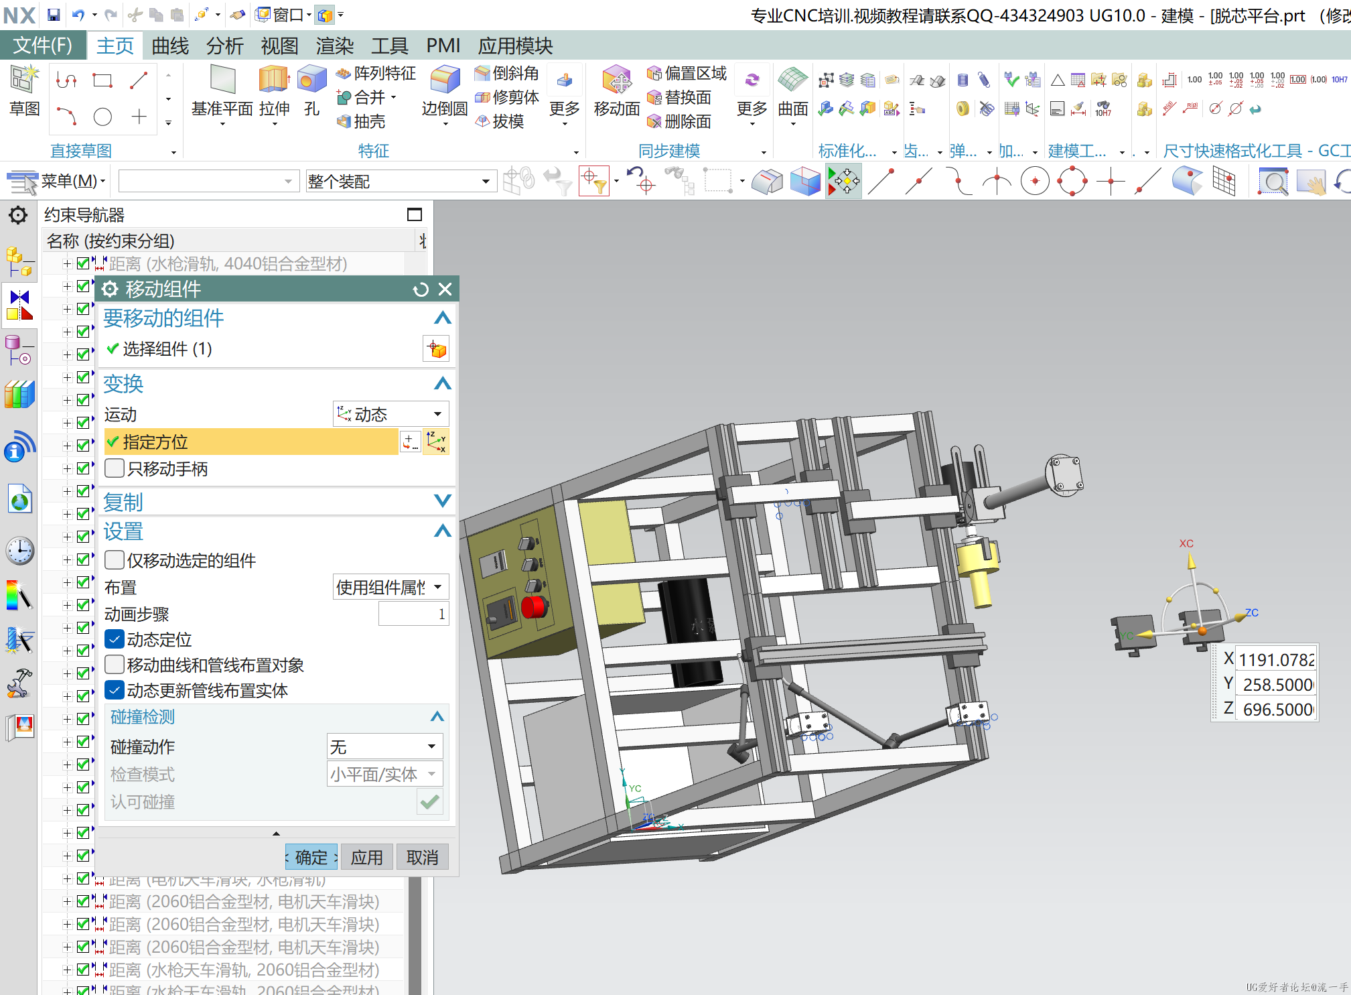This screenshot has height=995, width=1351.
Task: Switch to the 应用模块 tab
Action: click(x=515, y=46)
